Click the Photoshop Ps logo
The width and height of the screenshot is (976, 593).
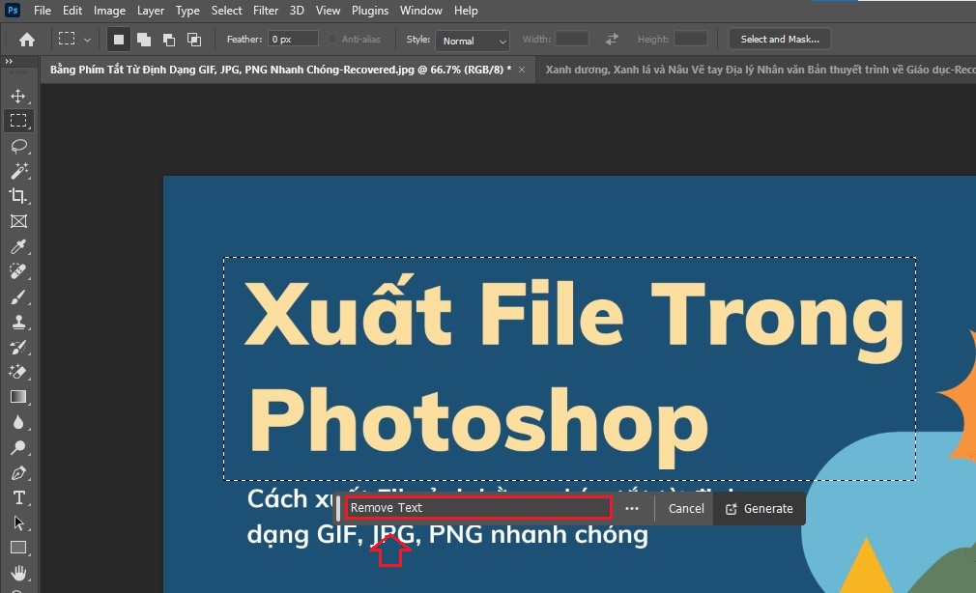tap(12, 10)
